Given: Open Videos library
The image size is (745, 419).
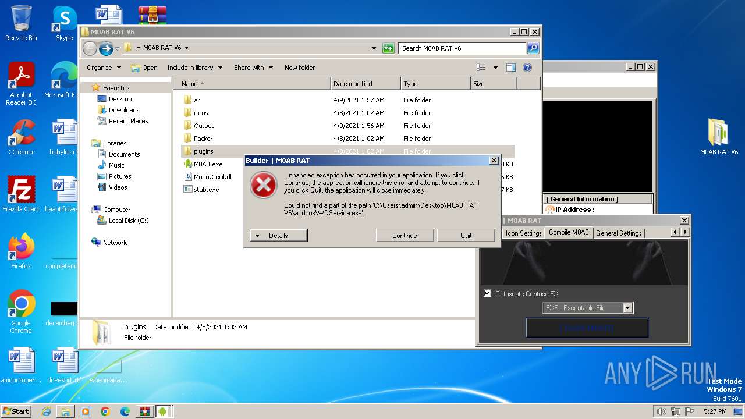Looking at the screenshot, I should coord(118,187).
